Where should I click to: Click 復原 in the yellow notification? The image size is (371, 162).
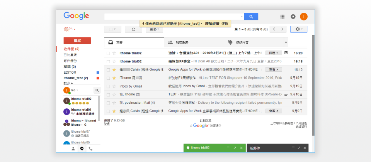tap(225, 24)
